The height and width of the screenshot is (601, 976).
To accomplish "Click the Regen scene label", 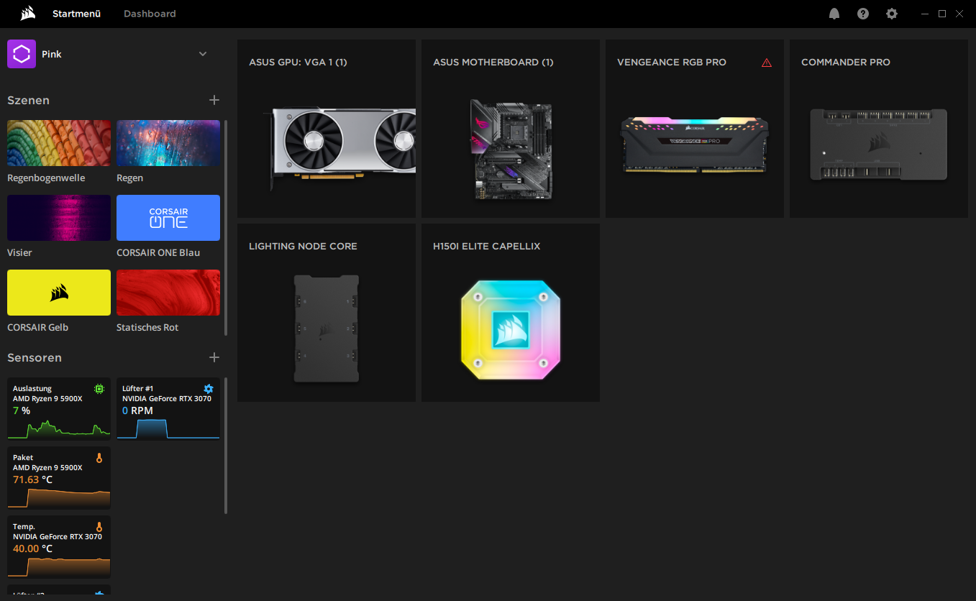I will (x=129, y=178).
